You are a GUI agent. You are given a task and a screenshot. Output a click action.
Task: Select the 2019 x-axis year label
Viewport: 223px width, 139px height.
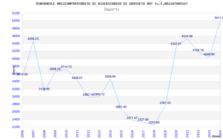point(165,134)
